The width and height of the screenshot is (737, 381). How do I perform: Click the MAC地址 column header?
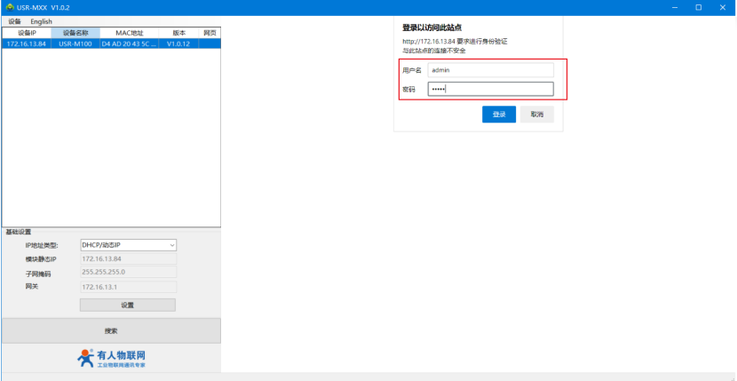point(129,33)
